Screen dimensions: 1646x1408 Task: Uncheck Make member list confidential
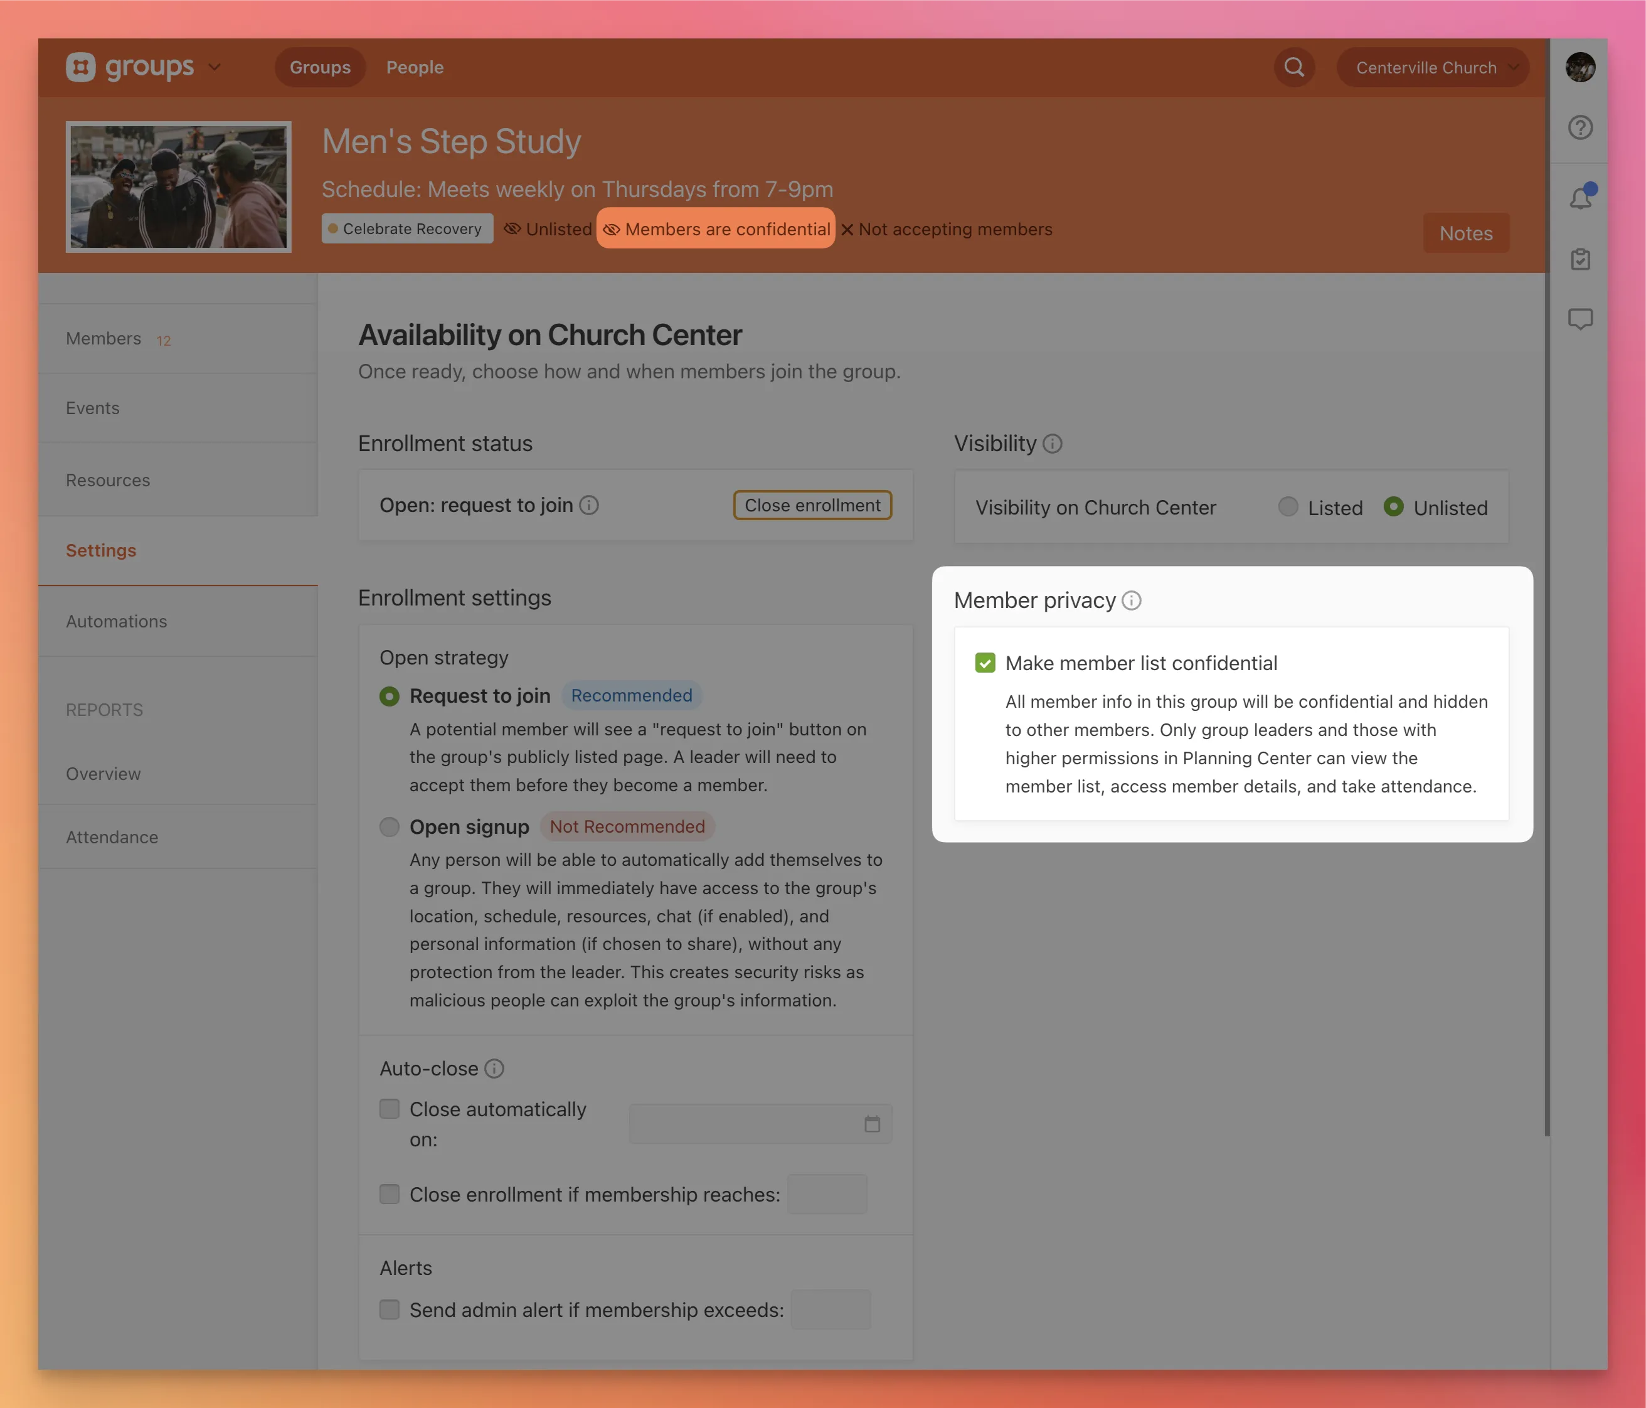tap(985, 663)
